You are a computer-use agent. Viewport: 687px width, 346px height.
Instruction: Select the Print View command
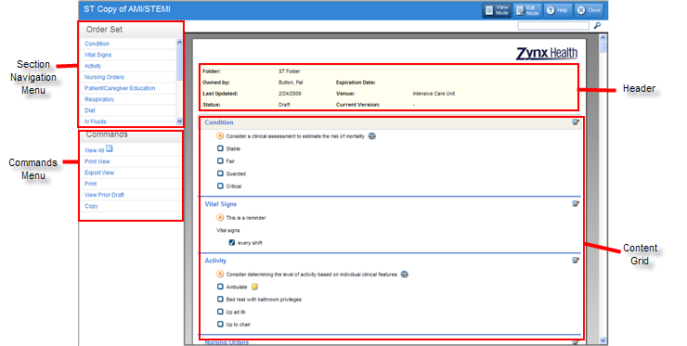pos(97,161)
